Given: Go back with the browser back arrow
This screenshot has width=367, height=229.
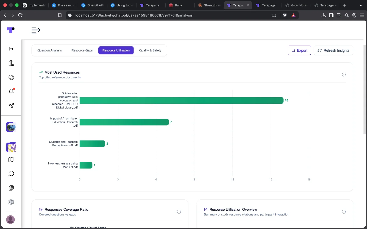Looking at the screenshot, I should tap(5, 15).
